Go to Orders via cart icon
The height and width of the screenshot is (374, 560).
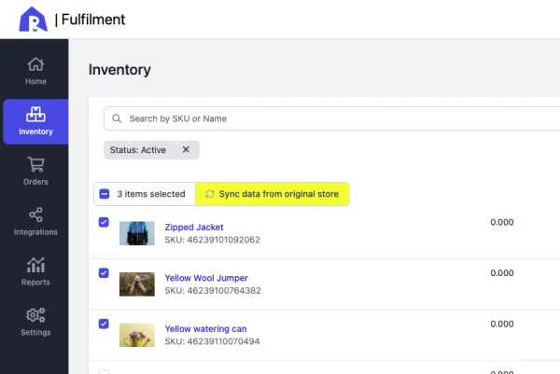(35, 164)
